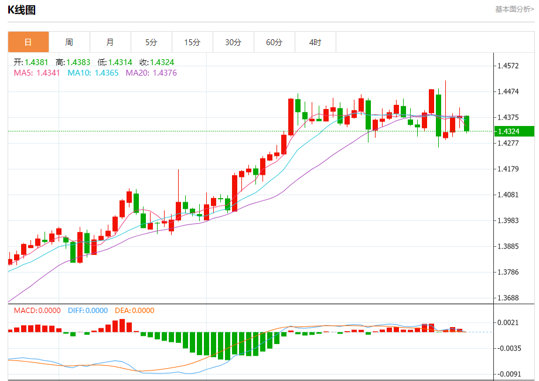Open the 5分 interval tab
Screen dimensions: 539x381
151,42
